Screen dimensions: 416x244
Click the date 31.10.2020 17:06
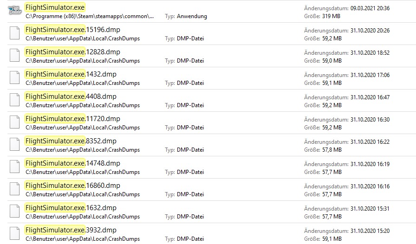(370, 75)
